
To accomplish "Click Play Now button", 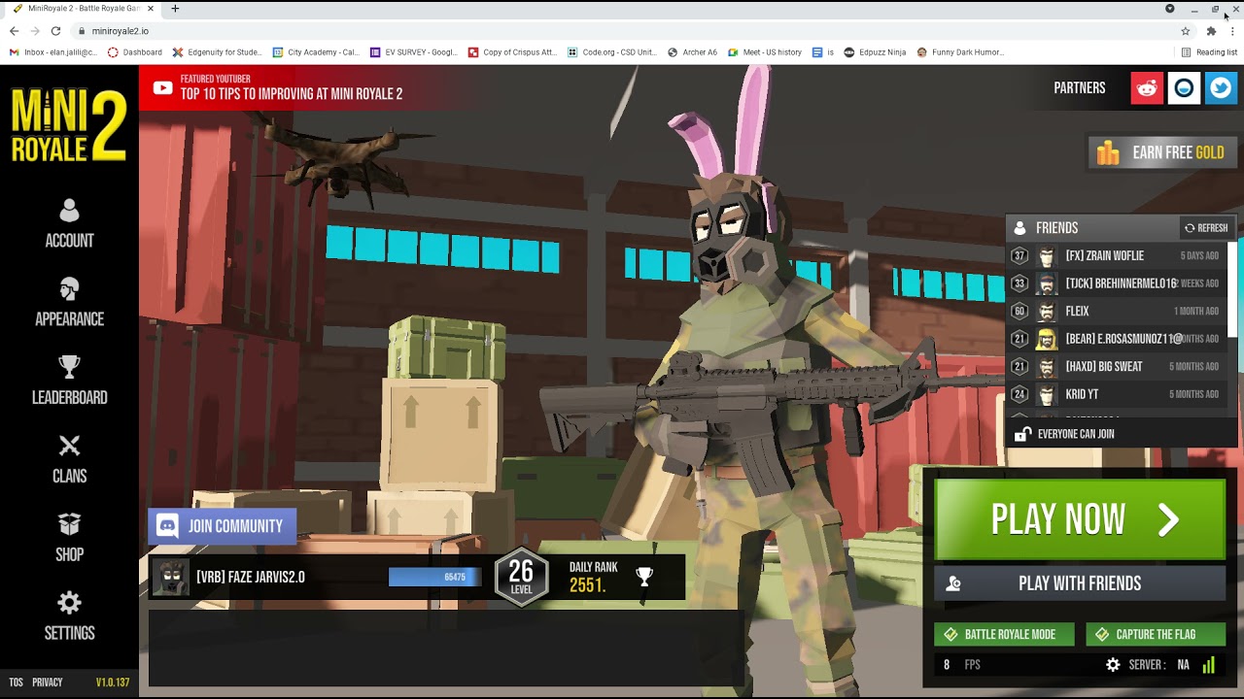I will [1080, 519].
